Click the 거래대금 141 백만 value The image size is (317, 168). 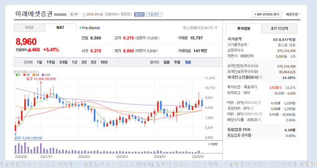200,51
